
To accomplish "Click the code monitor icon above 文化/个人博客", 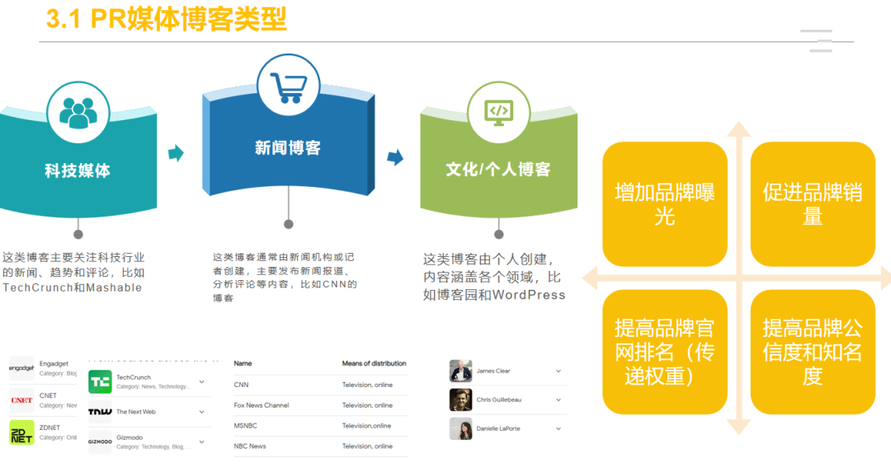I will pyautogui.click(x=499, y=113).
